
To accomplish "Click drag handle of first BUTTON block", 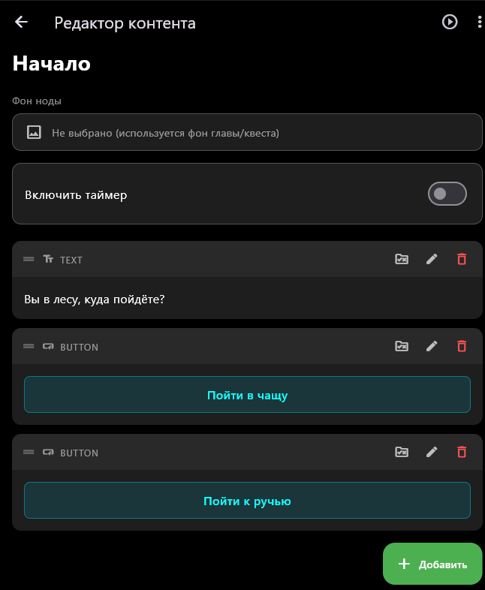I will pyautogui.click(x=29, y=346).
